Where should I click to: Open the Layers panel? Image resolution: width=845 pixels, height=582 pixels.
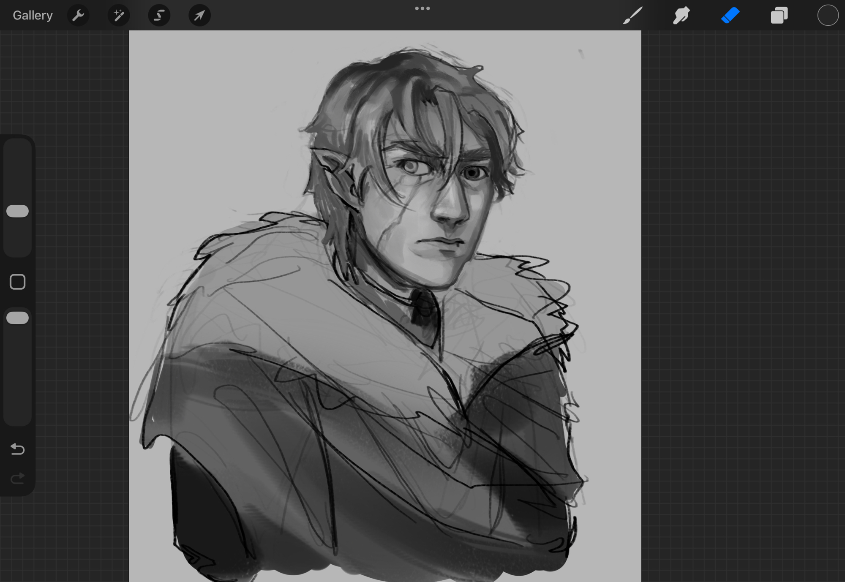click(x=779, y=16)
